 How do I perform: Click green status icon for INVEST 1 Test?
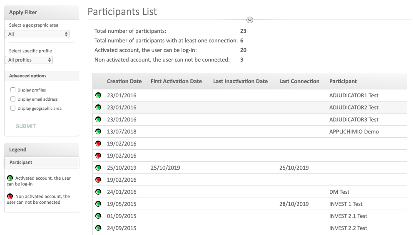pyautogui.click(x=98, y=204)
